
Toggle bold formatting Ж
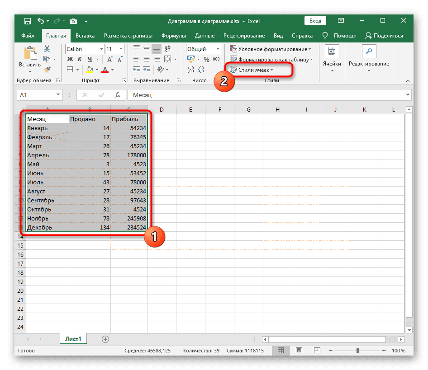click(x=70, y=59)
